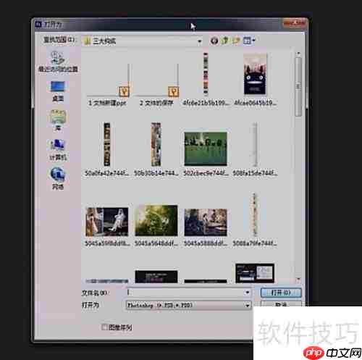362x360 pixels.
Task: Select image 5045a35f8ddf8...
Action: pyautogui.click(x=107, y=227)
